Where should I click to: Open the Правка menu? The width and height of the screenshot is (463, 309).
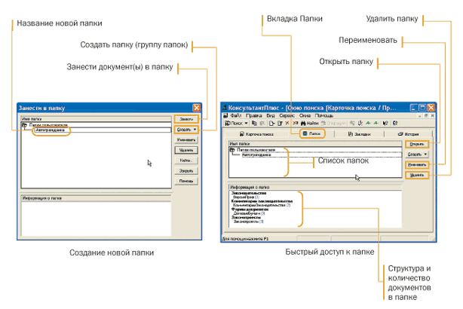click(x=253, y=115)
